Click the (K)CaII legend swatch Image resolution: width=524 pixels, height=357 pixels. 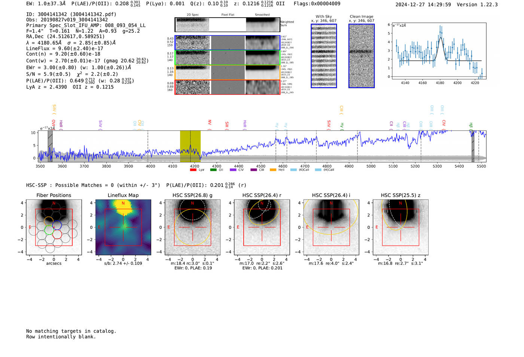click(293, 170)
